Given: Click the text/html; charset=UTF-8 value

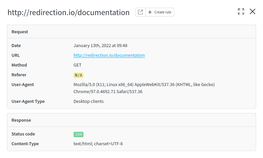Looking at the screenshot, I should [98, 144].
